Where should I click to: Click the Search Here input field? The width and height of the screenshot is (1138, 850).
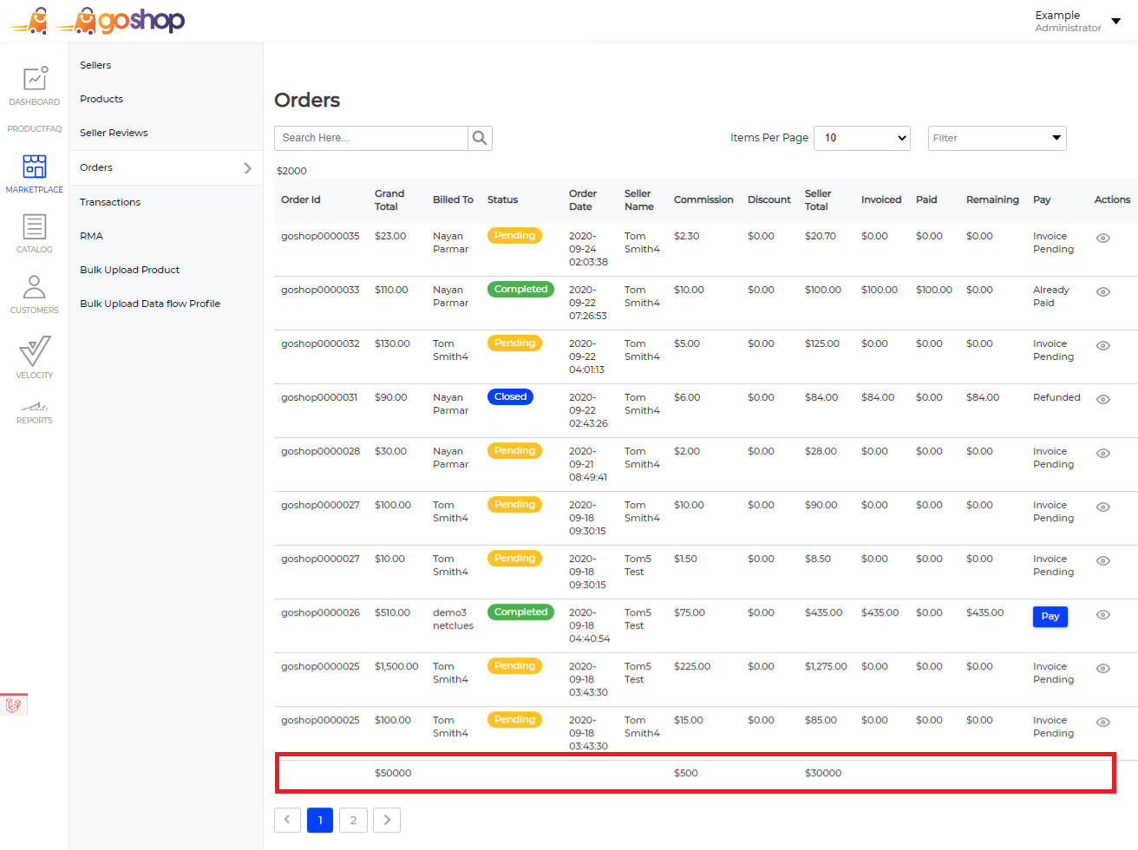pos(371,138)
